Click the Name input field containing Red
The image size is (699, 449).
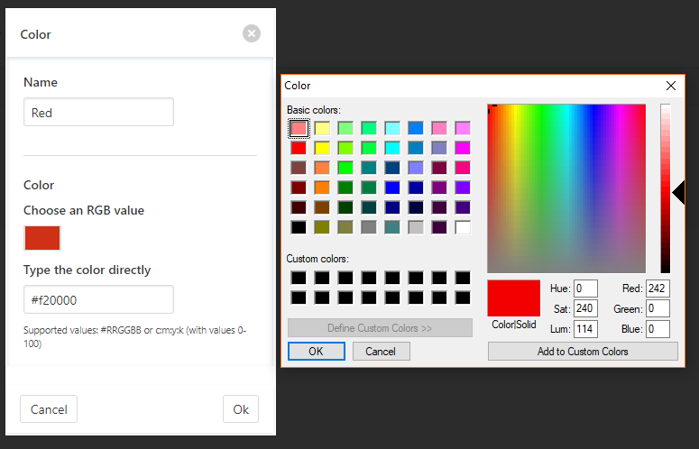tap(98, 112)
